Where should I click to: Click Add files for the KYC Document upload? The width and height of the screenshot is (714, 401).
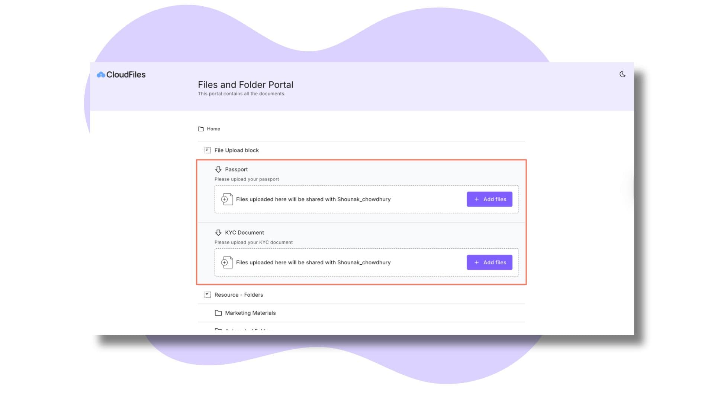point(489,263)
